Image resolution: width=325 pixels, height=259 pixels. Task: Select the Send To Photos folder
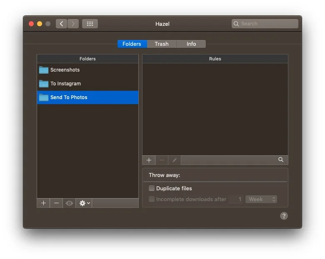pyautogui.click(x=87, y=97)
